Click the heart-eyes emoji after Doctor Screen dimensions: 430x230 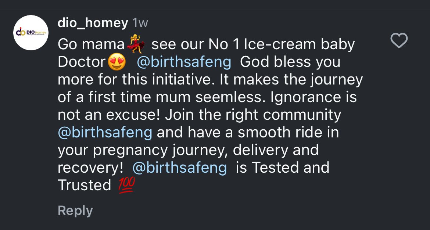pyautogui.click(x=116, y=62)
